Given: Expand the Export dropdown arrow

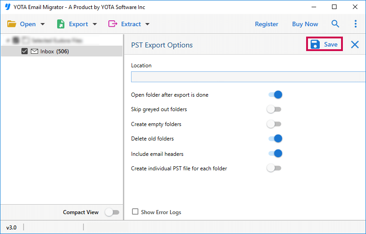Looking at the screenshot, I should point(95,24).
